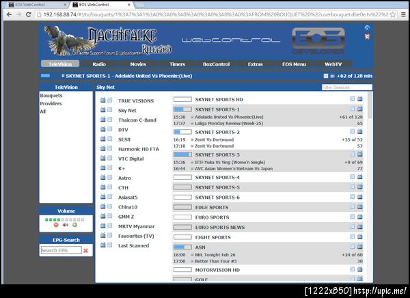Click progress bar of ASN channel

(182, 247)
